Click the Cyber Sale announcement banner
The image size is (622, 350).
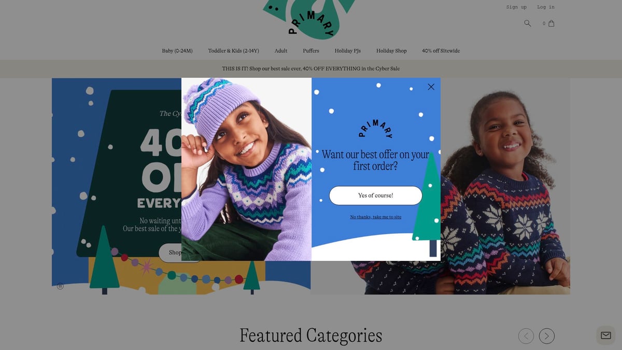311,68
